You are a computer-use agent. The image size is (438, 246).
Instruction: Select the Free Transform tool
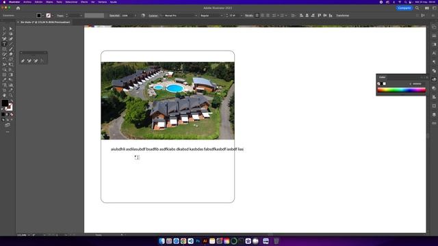click(x=11, y=64)
